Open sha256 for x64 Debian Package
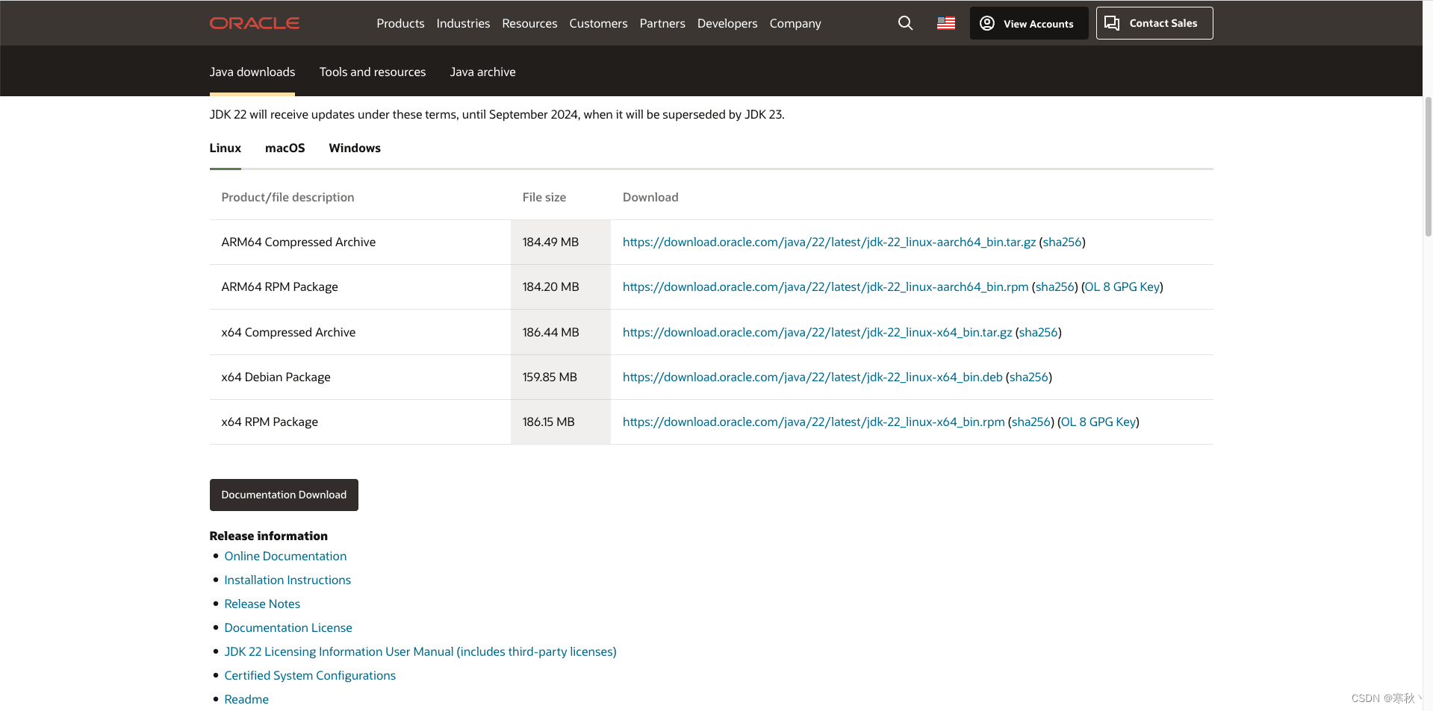 pos(1029,377)
